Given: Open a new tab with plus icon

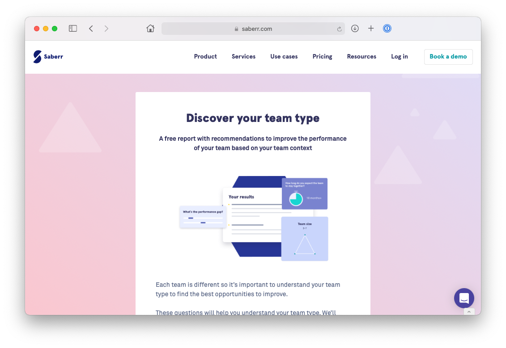Looking at the screenshot, I should pos(371,28).
